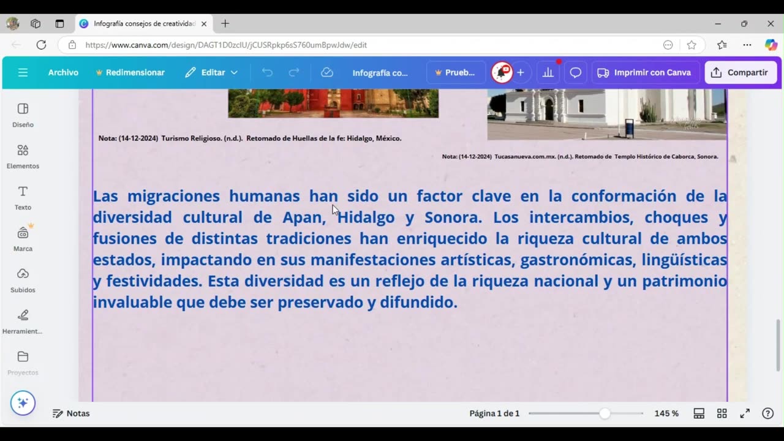Click the 145 % zoom level
Viewport: 784px width, 441px height.
coord(666,413)
